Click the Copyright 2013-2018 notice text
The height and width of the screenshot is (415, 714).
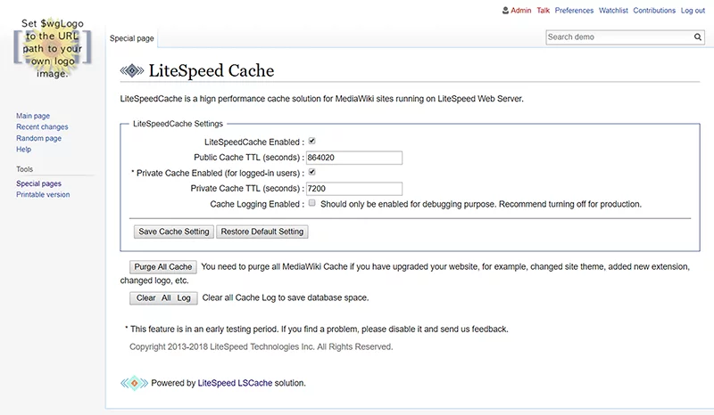pos(261,346)
